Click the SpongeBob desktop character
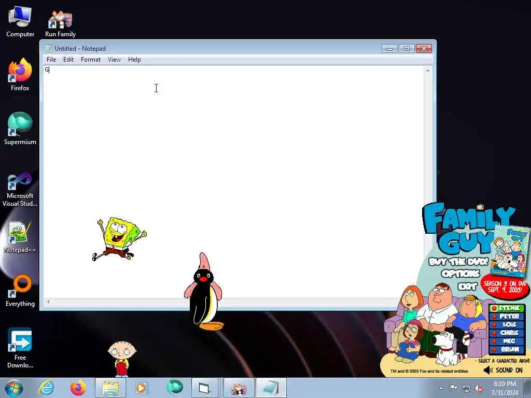The image size is (531, 398). [x=119, y=239]
